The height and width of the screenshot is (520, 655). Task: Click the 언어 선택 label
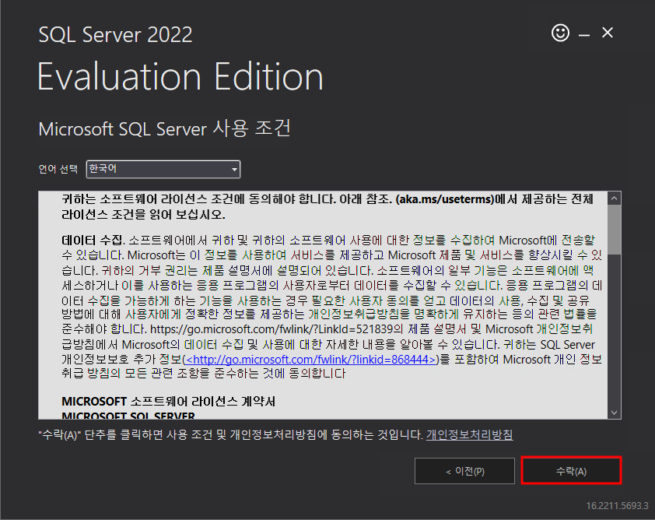58,169
